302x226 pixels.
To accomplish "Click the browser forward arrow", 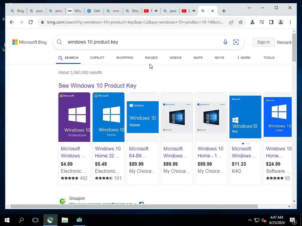I will pyautogui.click(x=21, y=22).
